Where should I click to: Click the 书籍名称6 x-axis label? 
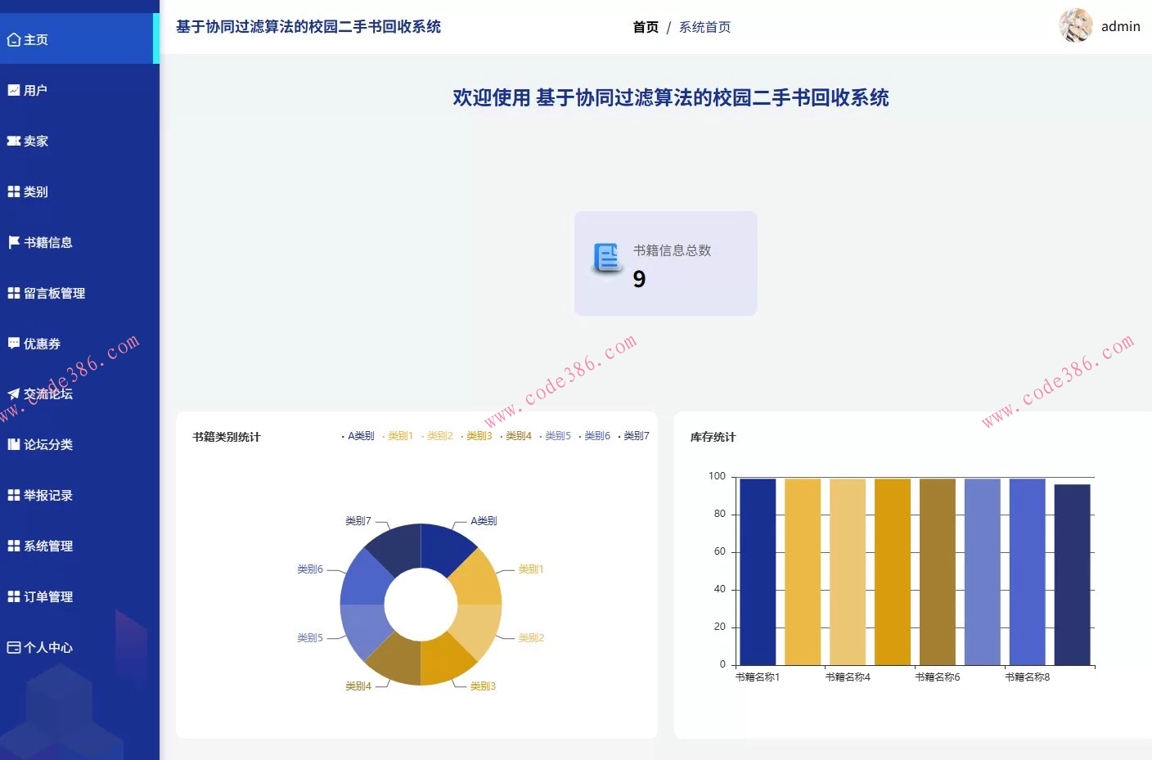(938, 677)
